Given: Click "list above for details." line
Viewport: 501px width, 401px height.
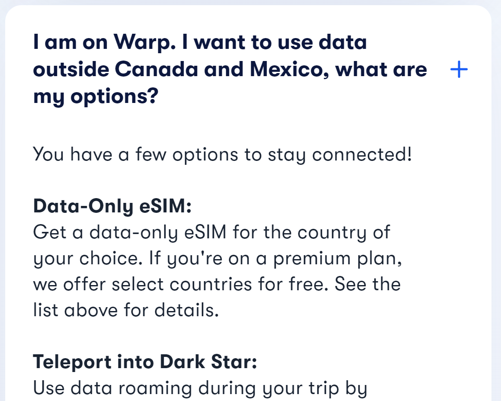Looking at the screenshot, I should [126, 310].
